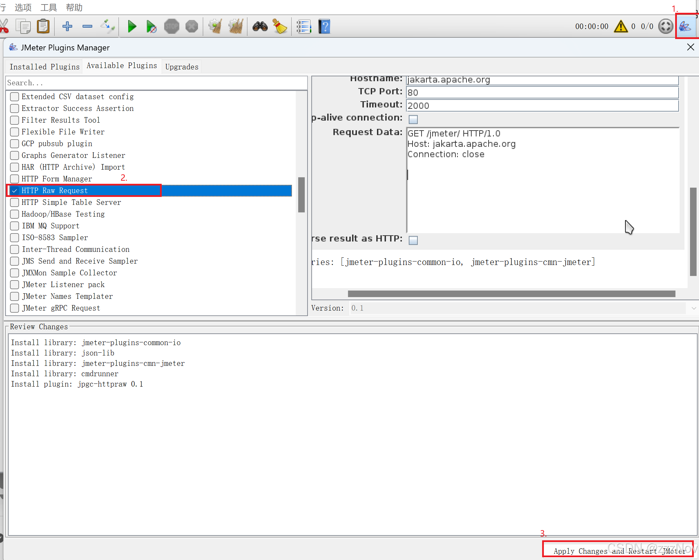Click Start no pauses icon
The width and height of the screenshot is (699, 560).
151,27
